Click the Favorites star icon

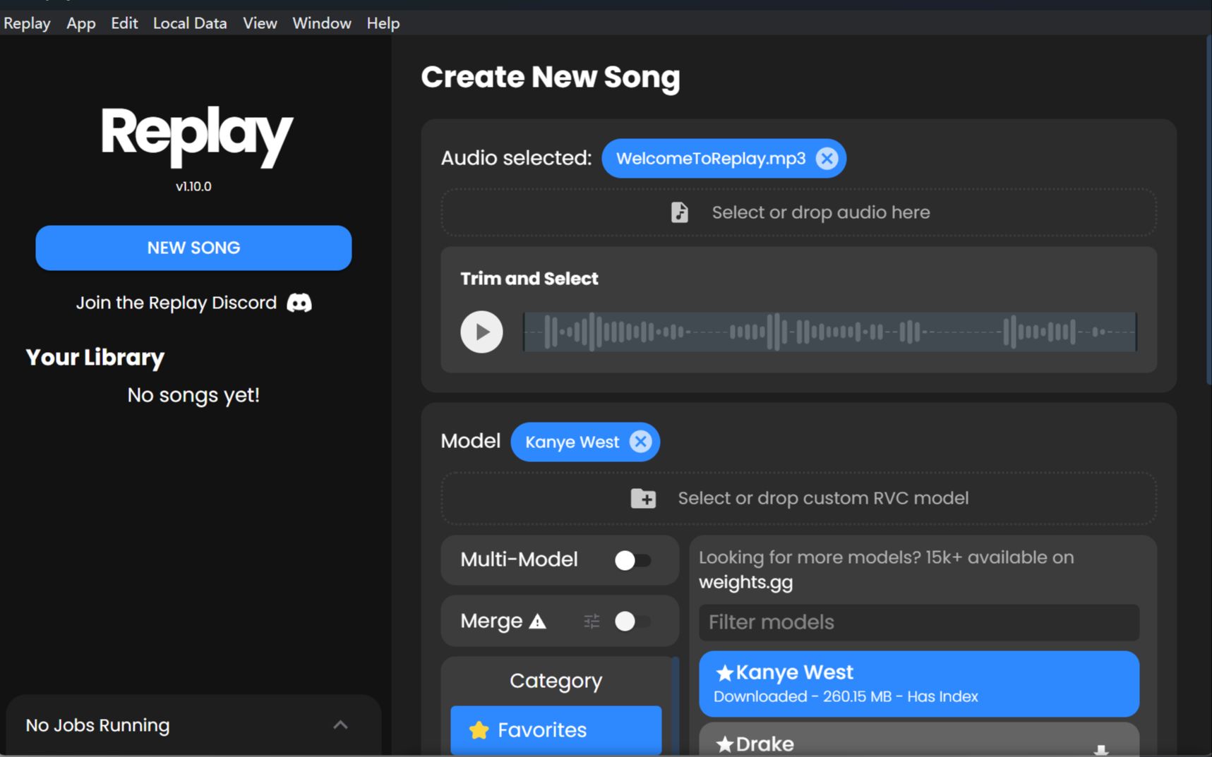pos(479,730)
